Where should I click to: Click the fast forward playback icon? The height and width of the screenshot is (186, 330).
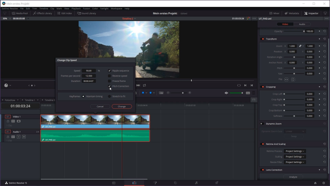(138, 85)
